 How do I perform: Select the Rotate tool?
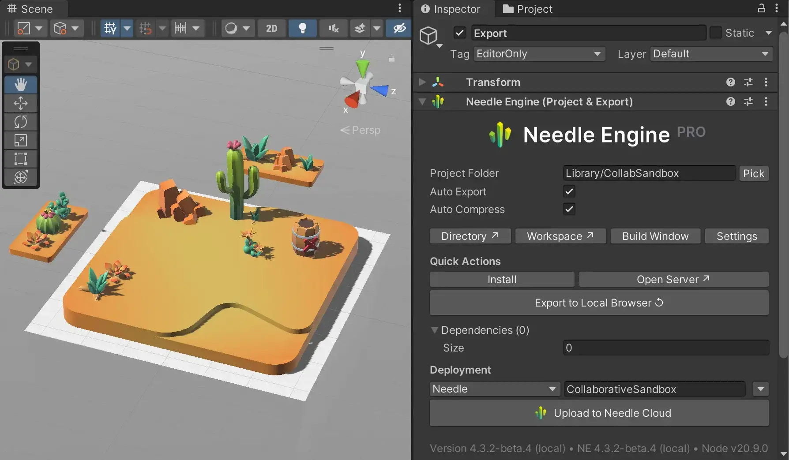tap(21, 122)
